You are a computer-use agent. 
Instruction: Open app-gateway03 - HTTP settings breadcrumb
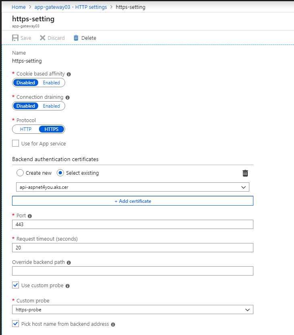click(x=71, y=7)
